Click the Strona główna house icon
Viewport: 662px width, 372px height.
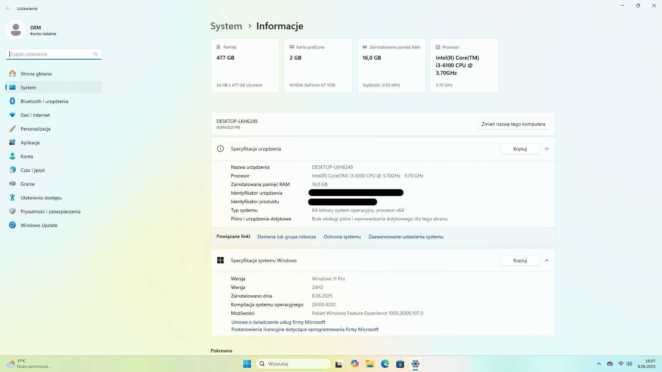point(12,73)
